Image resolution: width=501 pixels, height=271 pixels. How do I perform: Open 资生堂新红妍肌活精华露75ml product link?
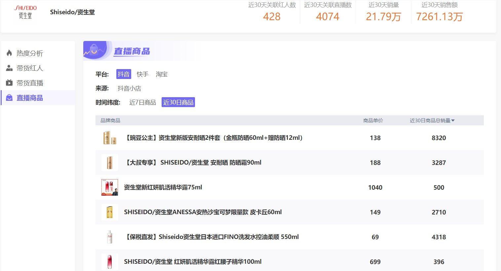163,187
